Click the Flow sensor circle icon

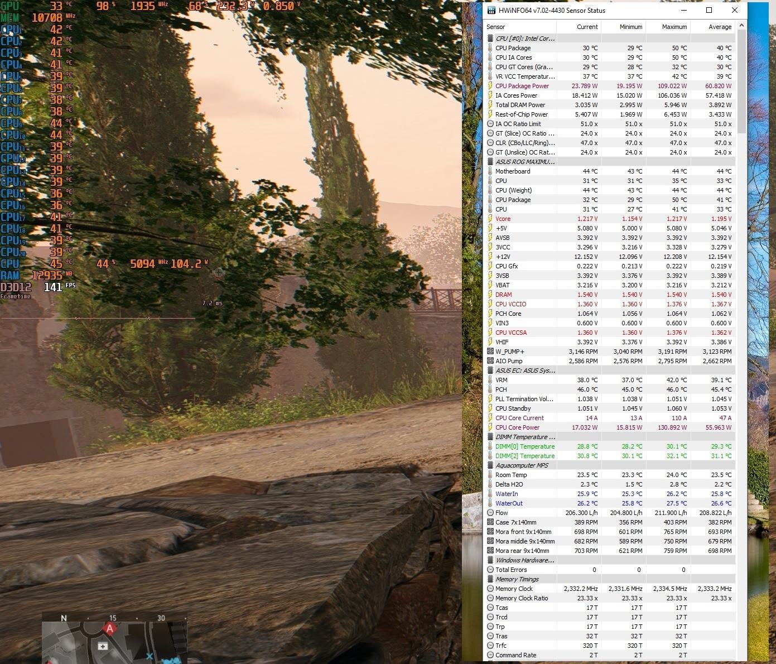point(490,513)
